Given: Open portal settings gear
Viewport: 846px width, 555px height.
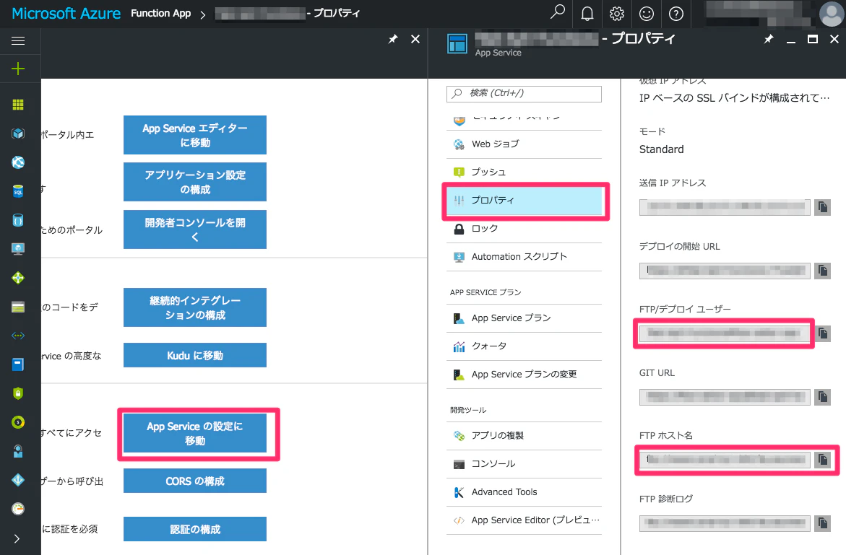Looking at the screenshot, I should click(617, 14).
